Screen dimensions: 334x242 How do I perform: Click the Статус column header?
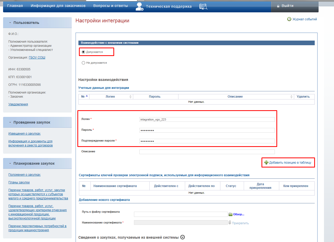pos(232,186)
